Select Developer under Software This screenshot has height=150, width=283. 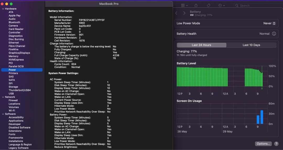(15, 124)
